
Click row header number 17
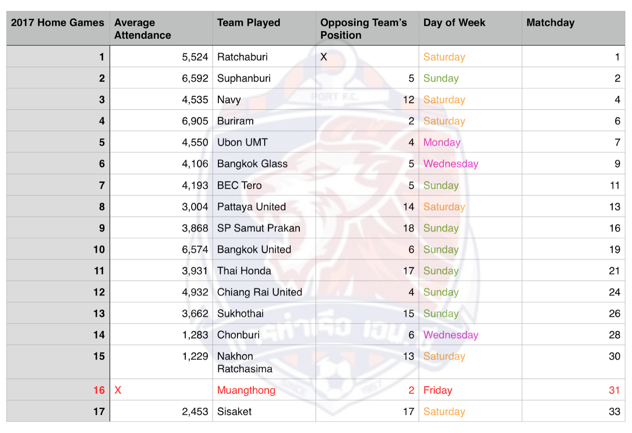(x=58, y=411)
